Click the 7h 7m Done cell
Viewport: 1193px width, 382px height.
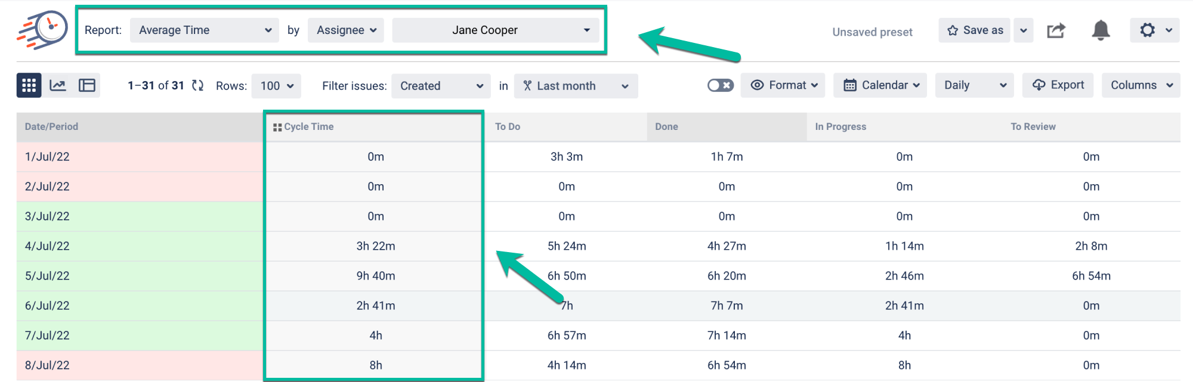(727, 306)
